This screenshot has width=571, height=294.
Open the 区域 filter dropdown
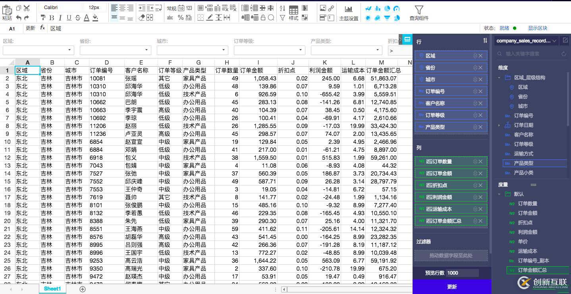39,50
